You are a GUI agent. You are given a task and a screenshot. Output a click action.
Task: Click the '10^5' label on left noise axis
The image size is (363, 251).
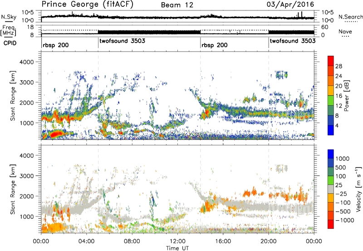pyautogui.click(x=28, y=13)
